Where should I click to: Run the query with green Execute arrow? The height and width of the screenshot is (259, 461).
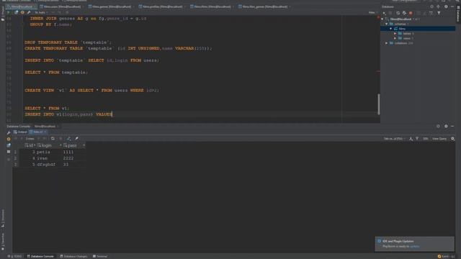click(x=8, y=13)
